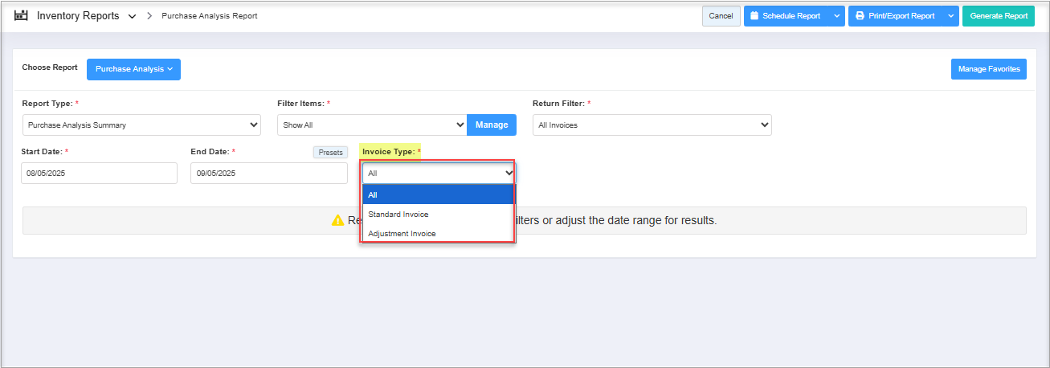
Task: Click the Inventory Reports module icon
Action: [x=22, y=15]
